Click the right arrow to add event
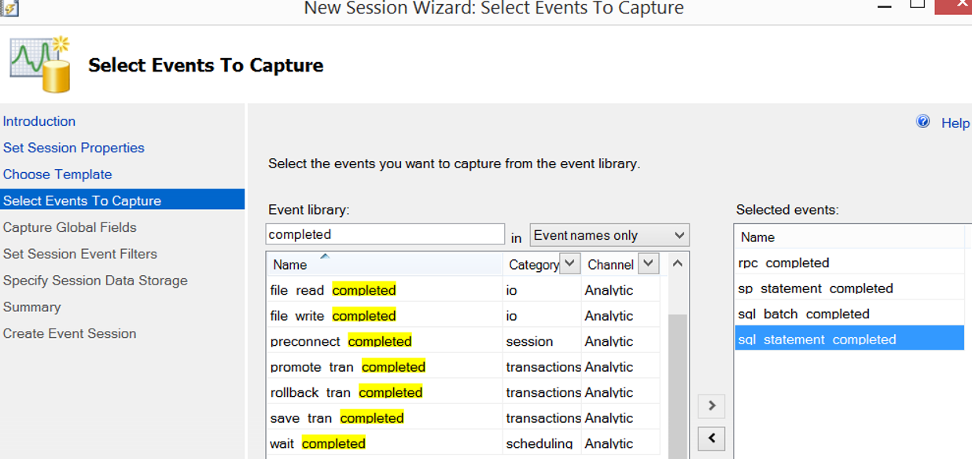This screenshot has width=972, height=459. (x=712, y=406)
